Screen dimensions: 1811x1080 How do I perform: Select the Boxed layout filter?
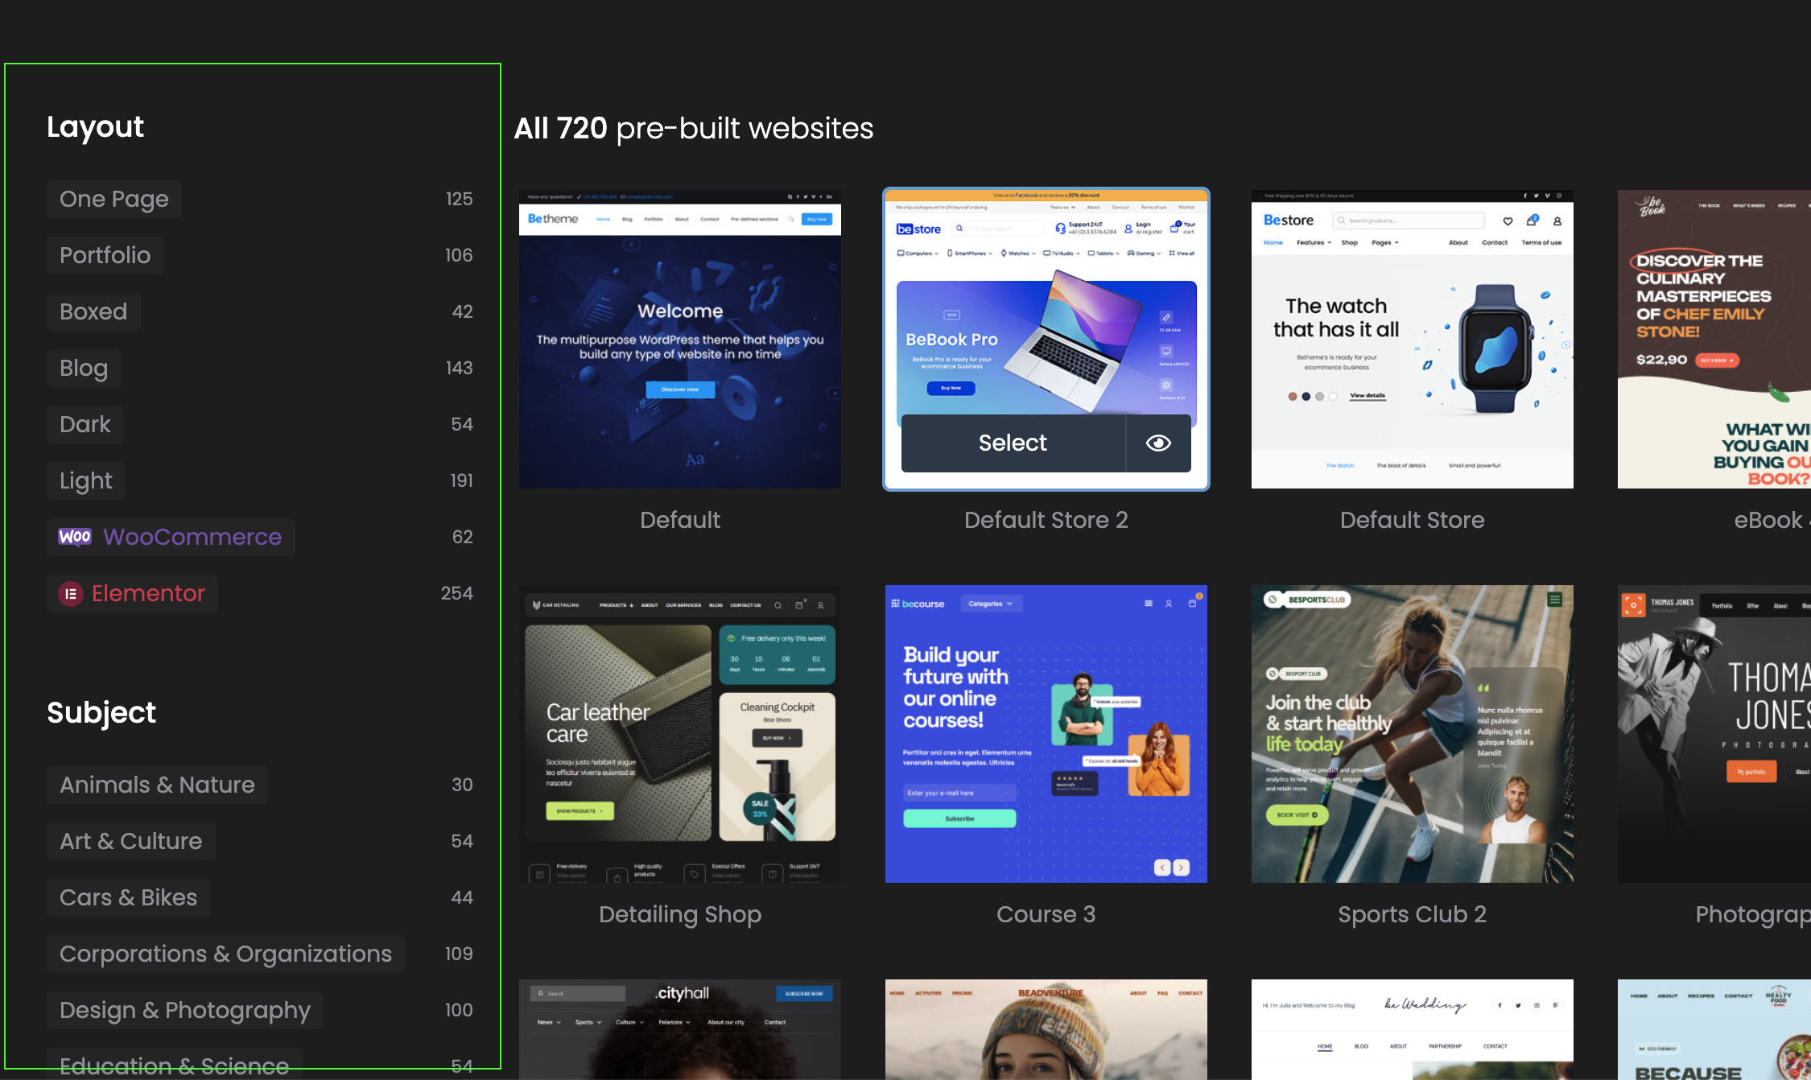93,311
